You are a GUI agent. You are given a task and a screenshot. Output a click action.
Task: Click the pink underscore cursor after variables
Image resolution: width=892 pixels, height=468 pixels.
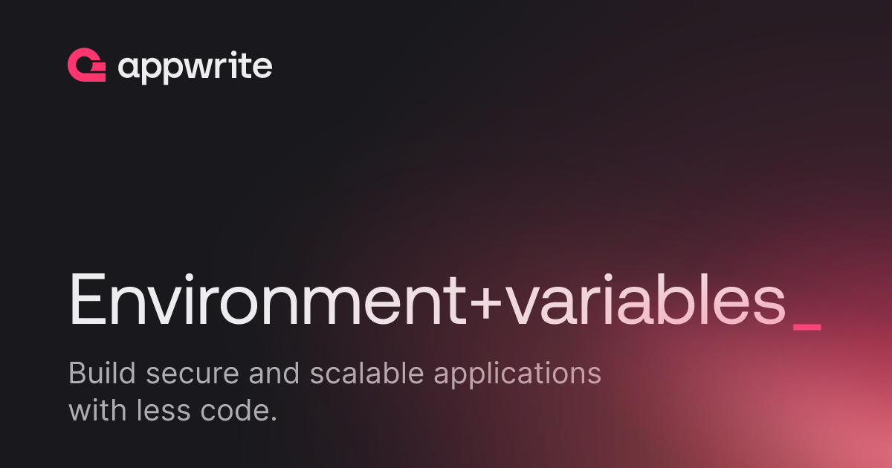(x=807, y=327)
